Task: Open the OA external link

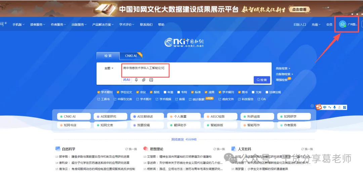Action: pos(261,99)
